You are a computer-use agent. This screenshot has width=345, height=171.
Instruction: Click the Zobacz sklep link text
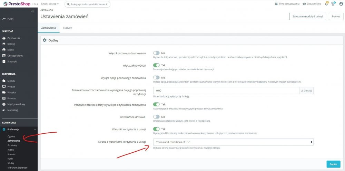click(314, 4)
